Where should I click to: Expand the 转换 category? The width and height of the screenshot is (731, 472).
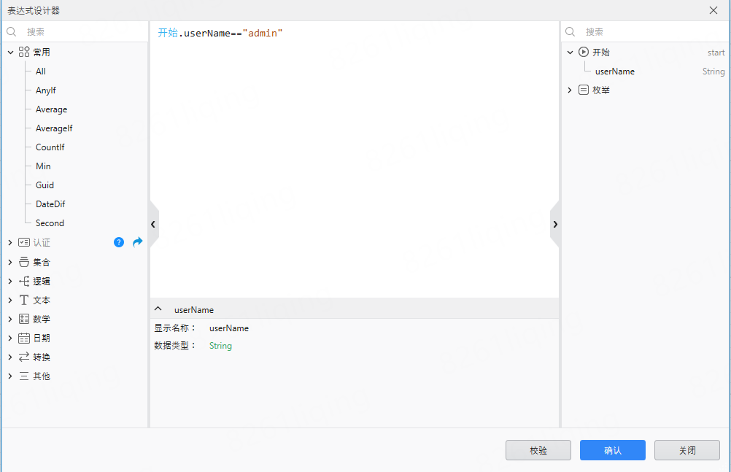10,357
